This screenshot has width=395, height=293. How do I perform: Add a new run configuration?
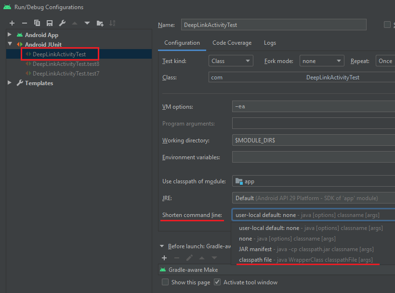point(12,23)
